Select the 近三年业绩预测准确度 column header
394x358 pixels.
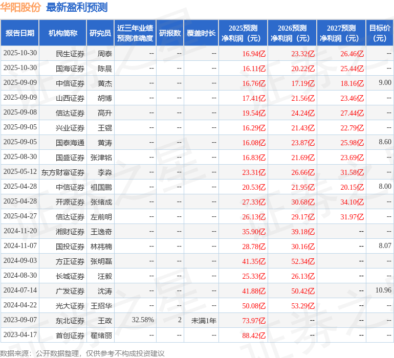pos(135,33)
